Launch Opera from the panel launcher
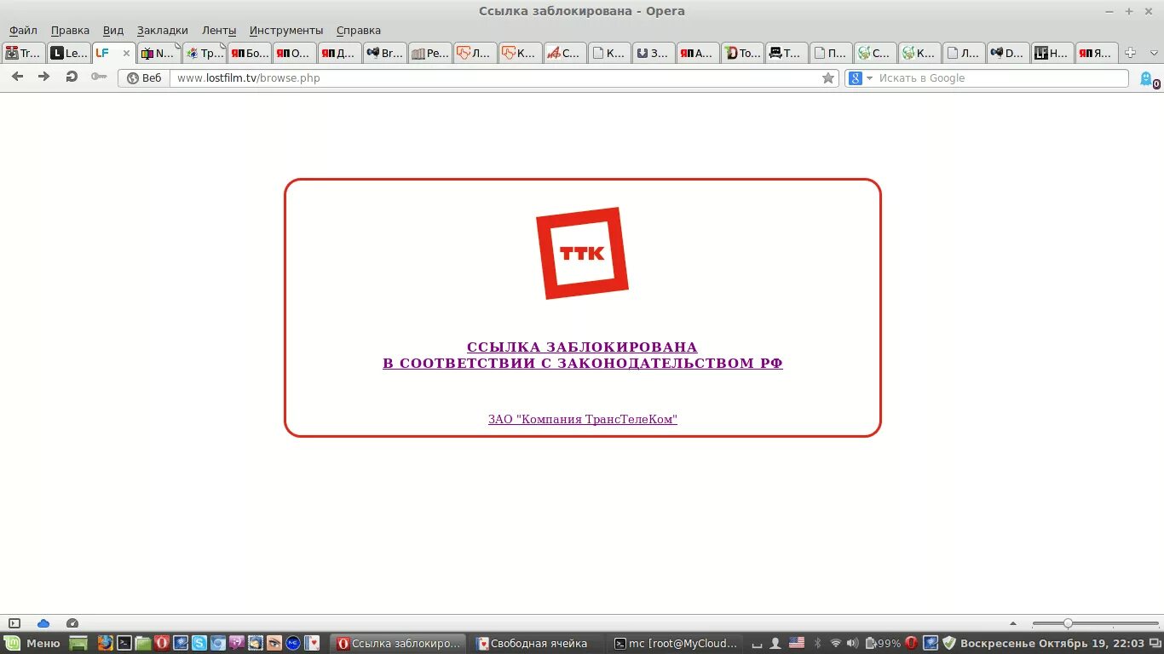Screen dimensions: 1164x654 point(162,643)
